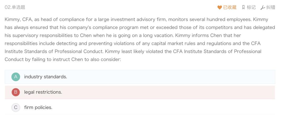Select the red B option circle
This screenshot has width=288, height=124.
16,92
